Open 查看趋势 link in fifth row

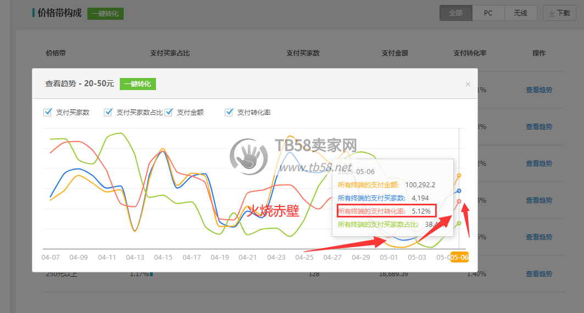tap(539, 237)
